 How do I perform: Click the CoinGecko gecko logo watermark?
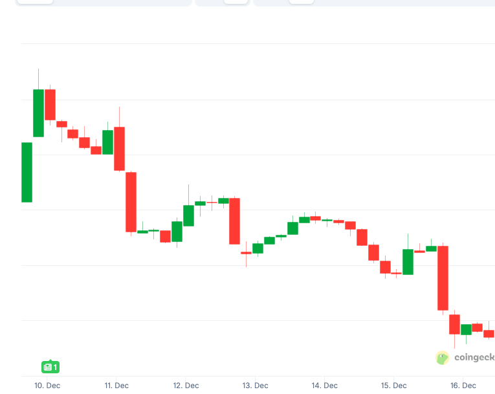(x=443, y=358)
